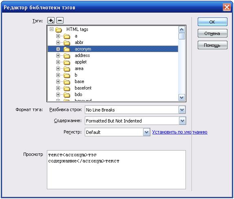The image size is (234, 199).
Task: Expand the 'b' tag node
Action: click(58, 75)
